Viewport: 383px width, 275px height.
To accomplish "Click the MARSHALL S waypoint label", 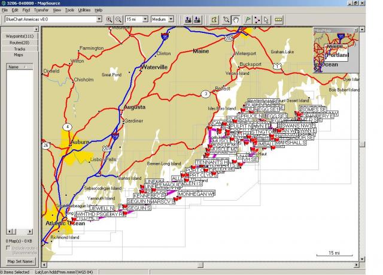I will (291, 142).
